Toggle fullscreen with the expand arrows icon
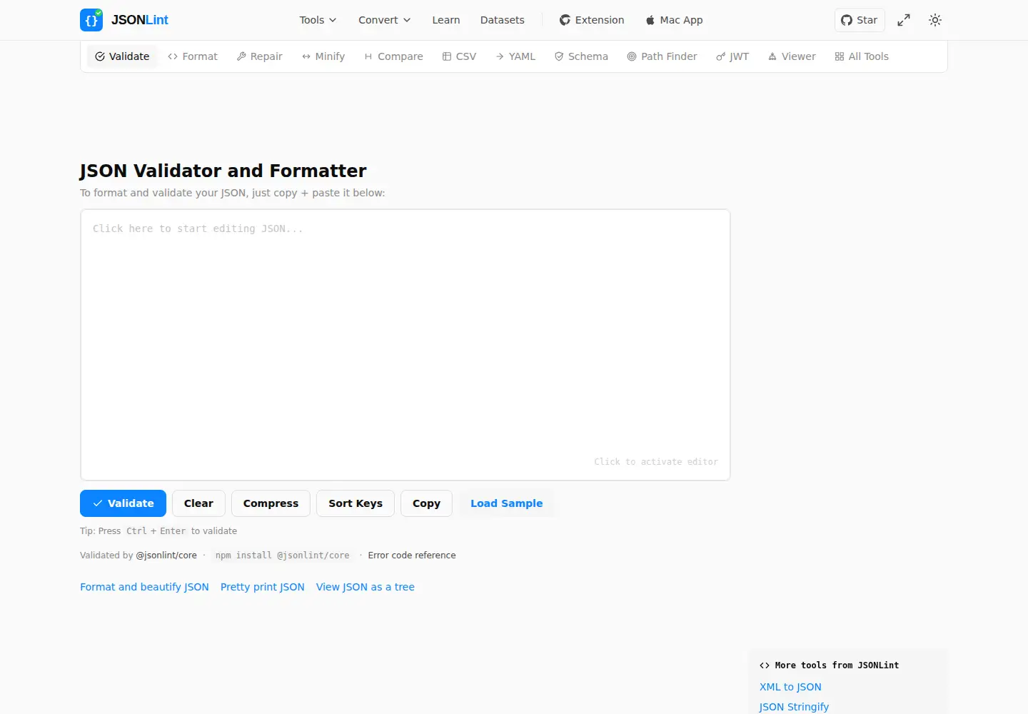 pos(904,20)
